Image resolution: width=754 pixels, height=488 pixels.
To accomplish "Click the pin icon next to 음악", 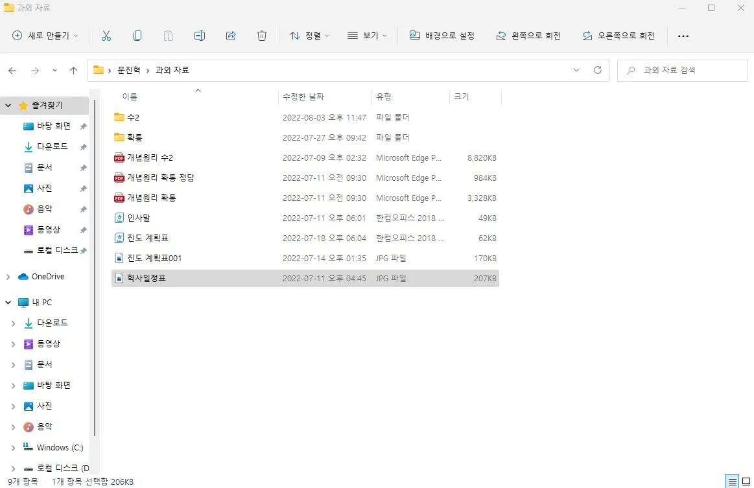I will 83,209.
